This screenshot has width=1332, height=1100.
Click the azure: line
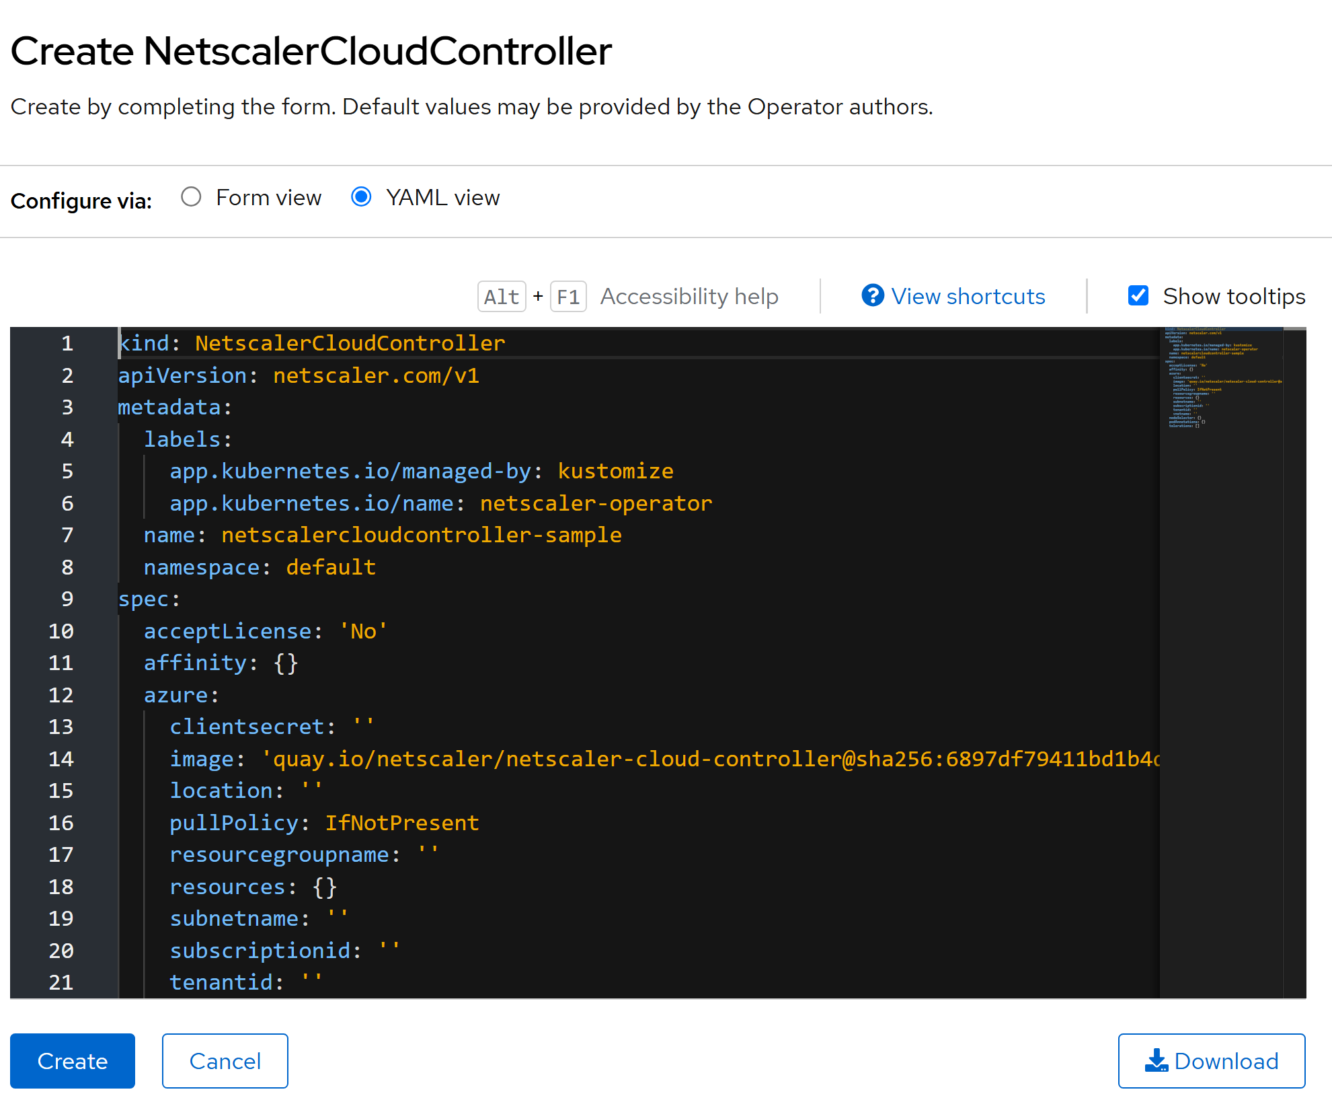182,695
